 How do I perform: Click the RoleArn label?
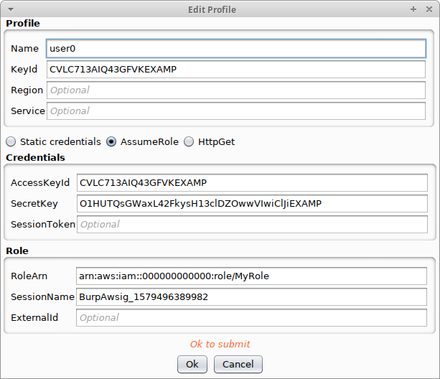(x=29, y=276)
